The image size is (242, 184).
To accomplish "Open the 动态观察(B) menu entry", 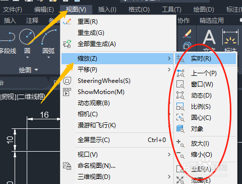I will (x=94, y=103).
